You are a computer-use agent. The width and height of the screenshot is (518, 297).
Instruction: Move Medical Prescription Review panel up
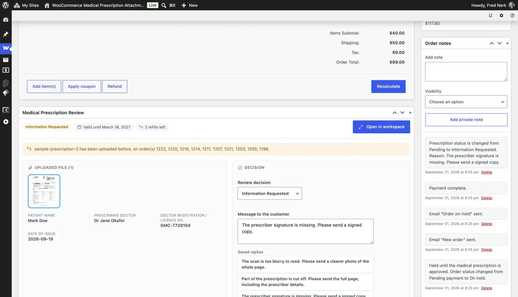coord(394,113)
